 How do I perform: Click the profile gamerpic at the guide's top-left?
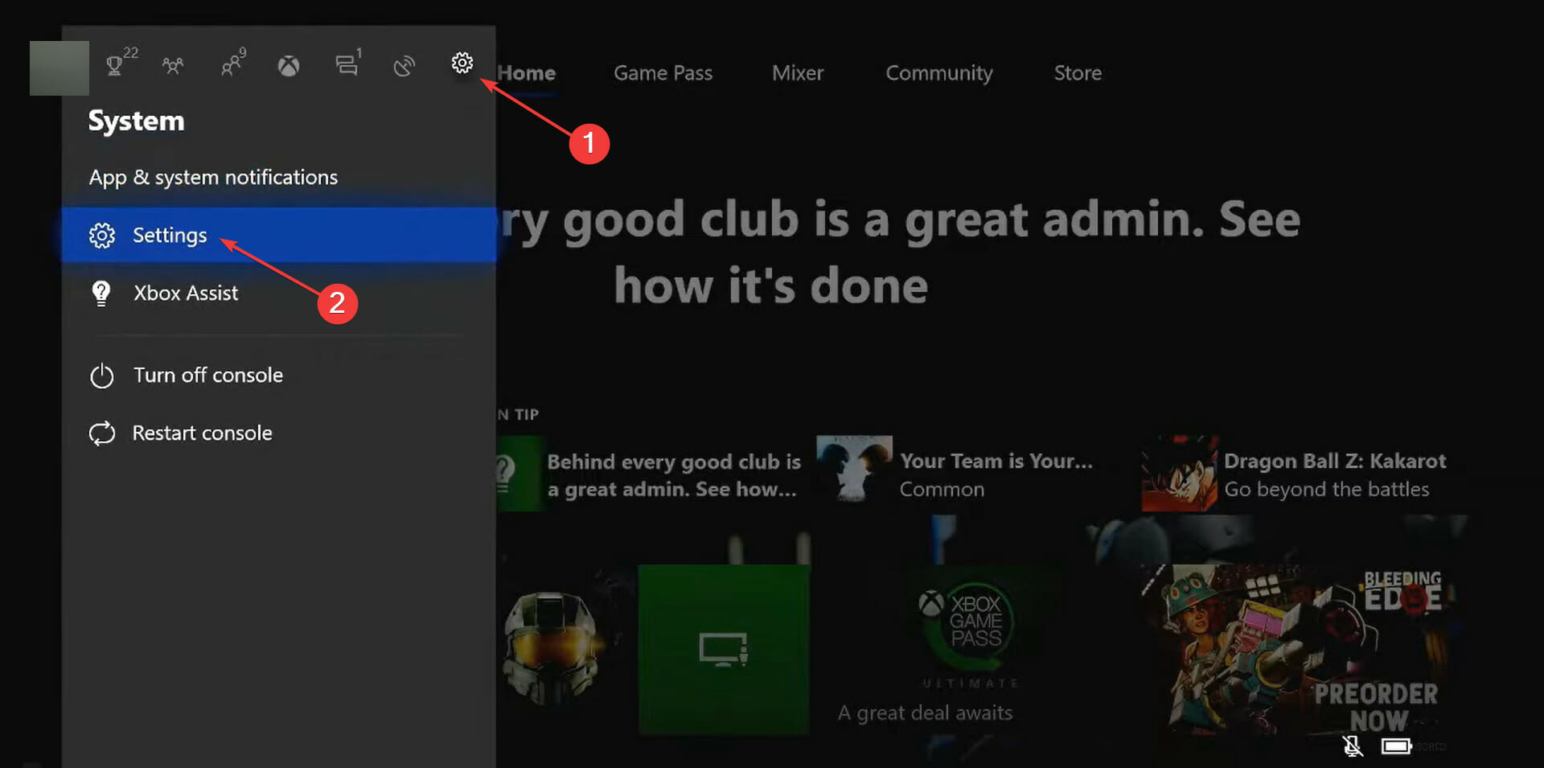tap(60, 68)
